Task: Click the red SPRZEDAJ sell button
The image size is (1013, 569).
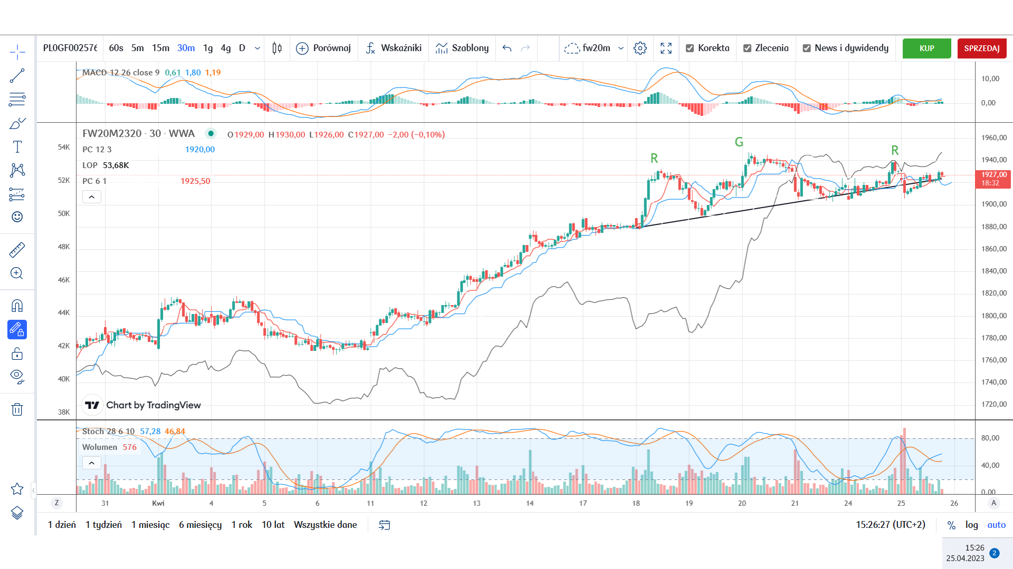Action: click(982, 48)
